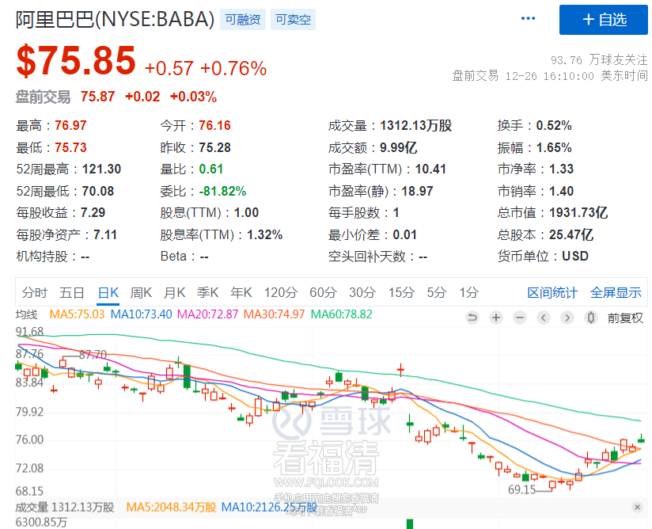Click the 市净率 value 1.33
The image size is (652, 529).
tap(561, 169)
